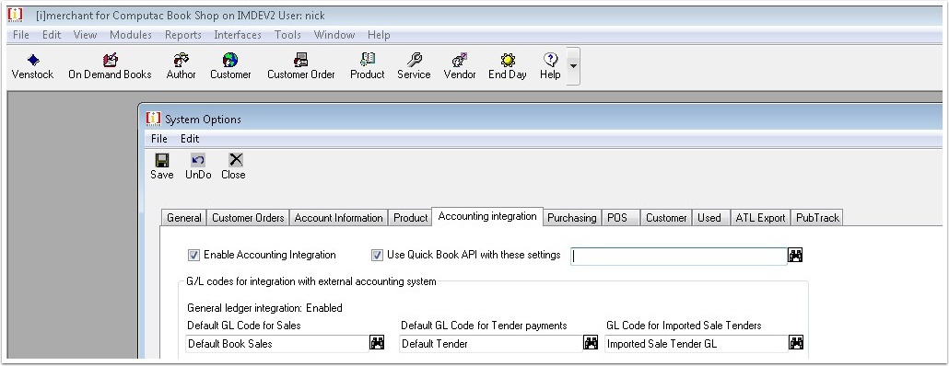Switch to the Purchasing tab

tap(572, 218)
